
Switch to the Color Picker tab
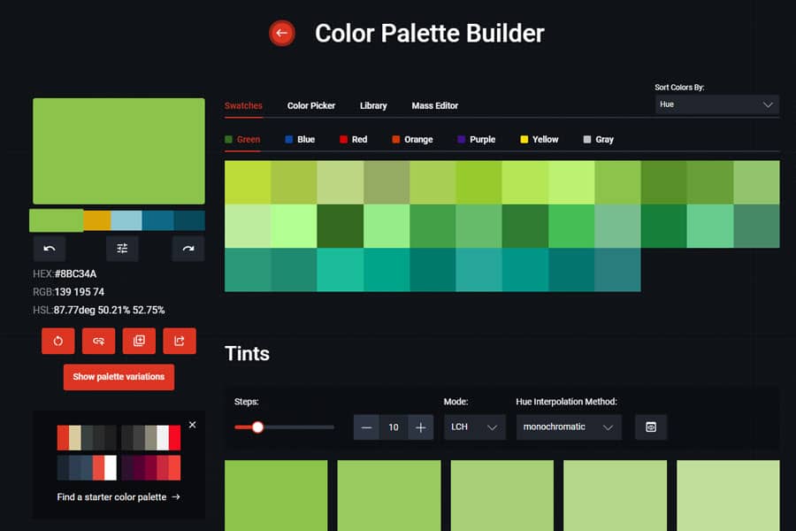311,105
